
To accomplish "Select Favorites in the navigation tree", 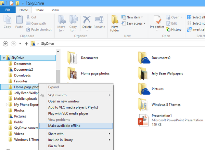I will (21, 81).
